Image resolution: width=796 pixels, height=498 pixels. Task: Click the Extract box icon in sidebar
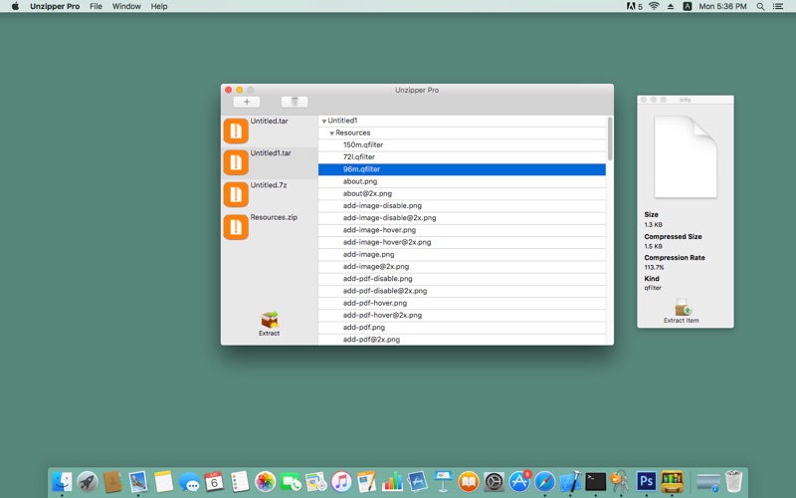click(x=269, y=320)
